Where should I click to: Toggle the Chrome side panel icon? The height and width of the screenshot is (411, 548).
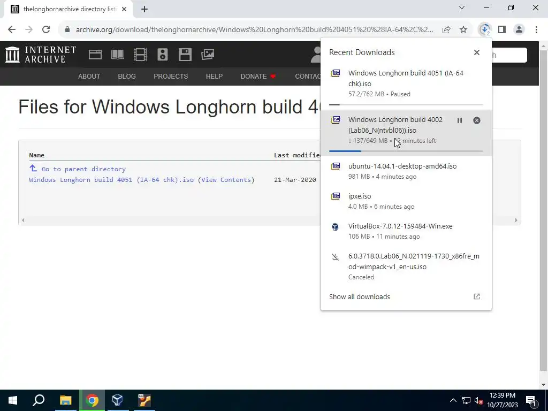pyautogui.click(x=502, y=30)
